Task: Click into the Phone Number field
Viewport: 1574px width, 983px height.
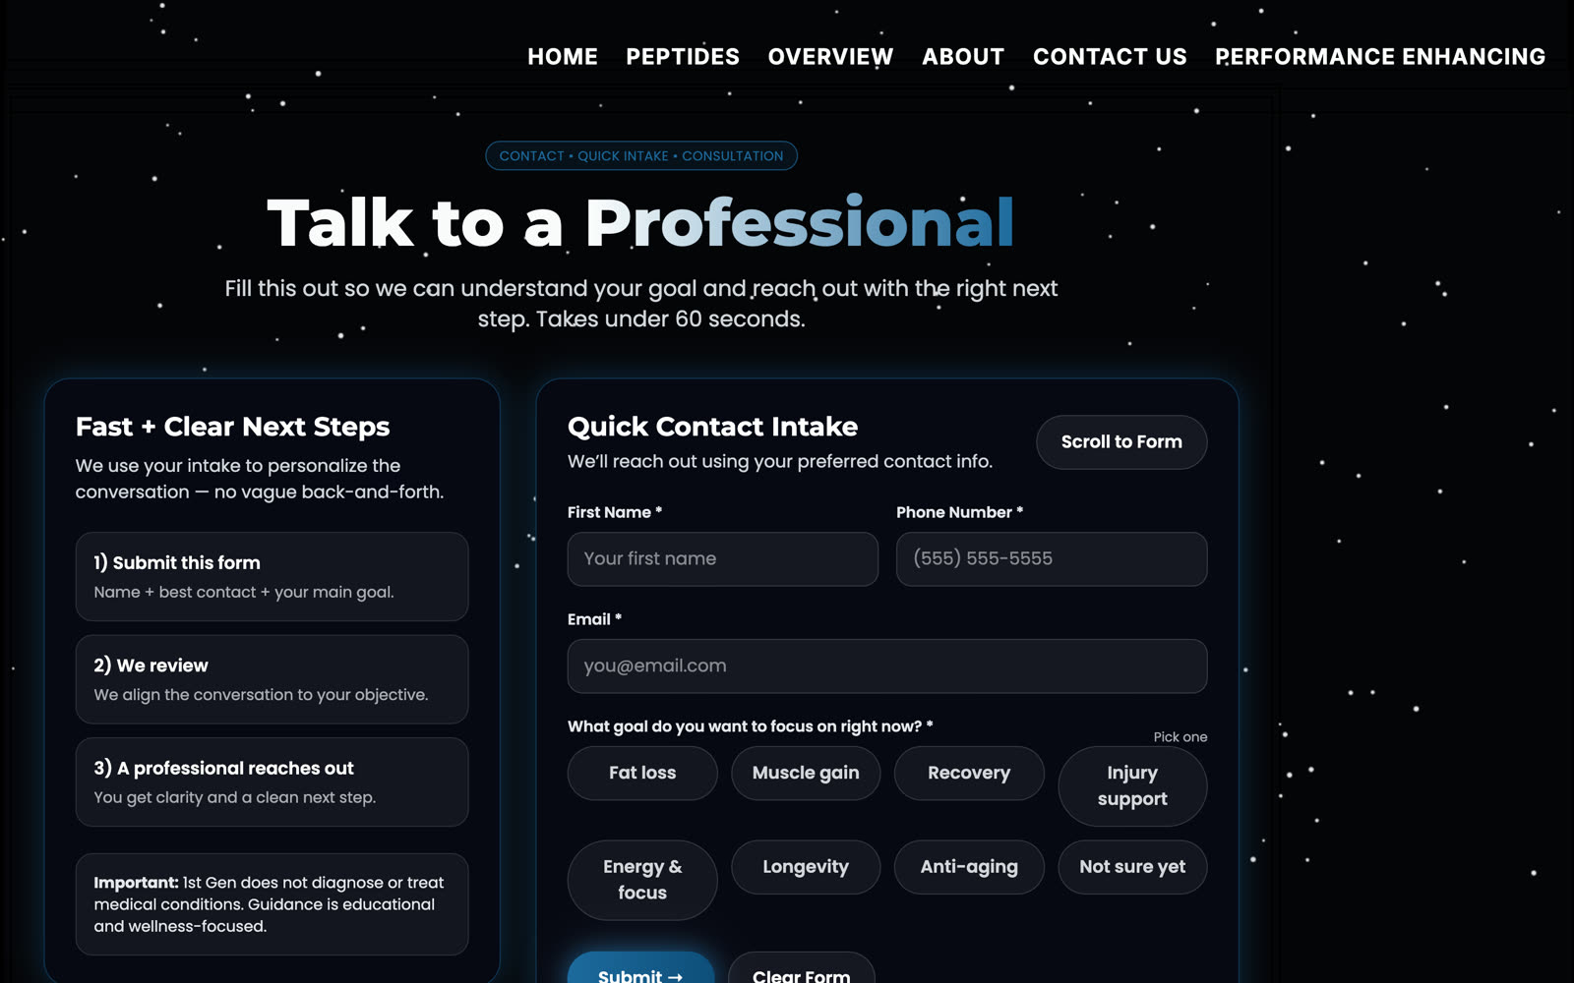Action: click(1052, 559)
